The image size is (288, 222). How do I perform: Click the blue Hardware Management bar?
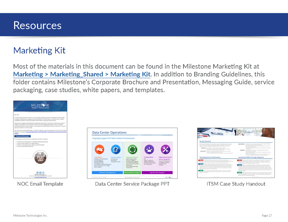click(107, 172)
